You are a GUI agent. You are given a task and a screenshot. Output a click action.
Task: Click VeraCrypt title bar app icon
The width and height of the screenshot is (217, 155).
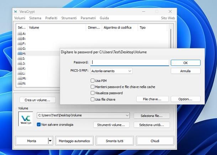pos(16,12)
